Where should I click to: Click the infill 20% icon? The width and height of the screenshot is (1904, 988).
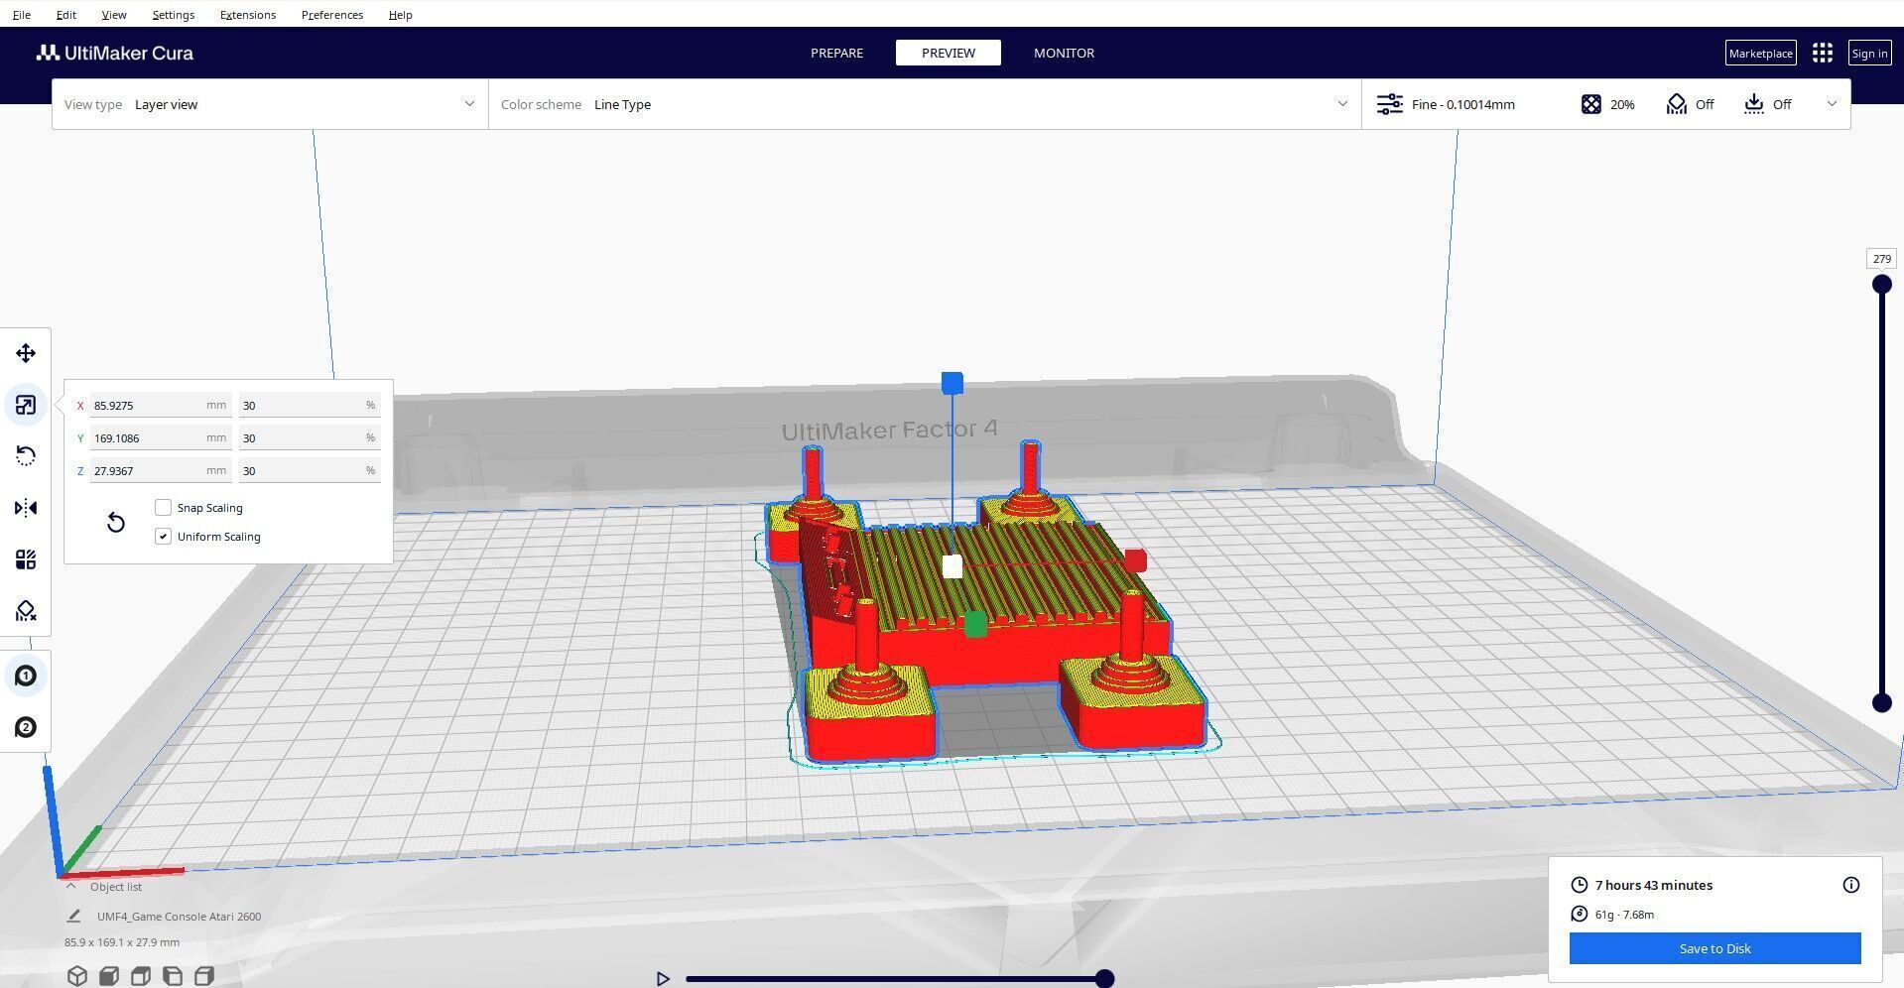1590,104
